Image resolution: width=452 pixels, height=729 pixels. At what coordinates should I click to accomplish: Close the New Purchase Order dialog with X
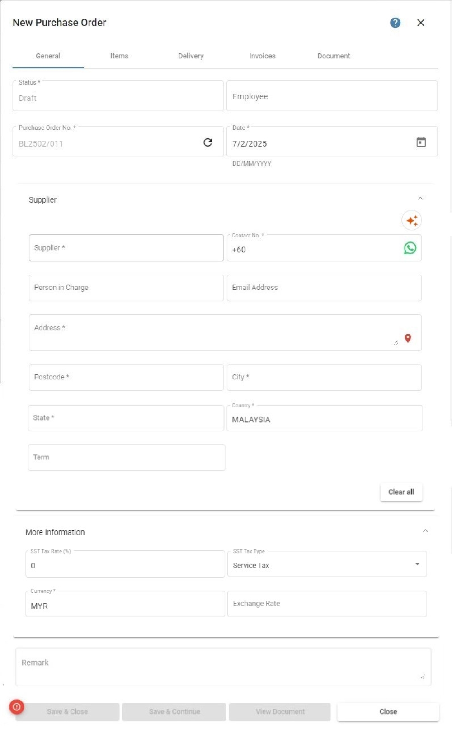click(421, 23)
